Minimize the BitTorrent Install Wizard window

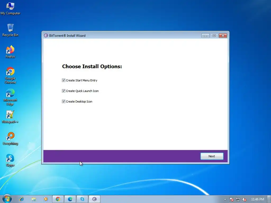coord(205,36)
